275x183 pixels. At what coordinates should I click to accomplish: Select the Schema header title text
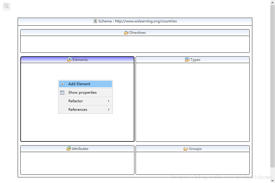click(x=137, y=21)
